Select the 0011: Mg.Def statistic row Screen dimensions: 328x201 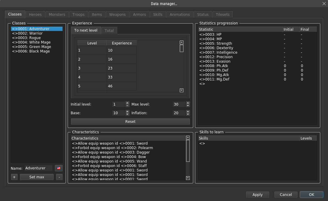(x=258, y=79)
